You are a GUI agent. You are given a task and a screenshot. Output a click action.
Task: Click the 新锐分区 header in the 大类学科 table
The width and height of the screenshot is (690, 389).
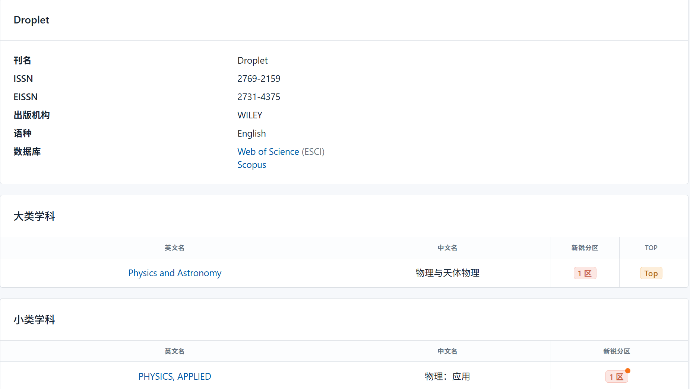pyautogui.click(x=585, y=248)
